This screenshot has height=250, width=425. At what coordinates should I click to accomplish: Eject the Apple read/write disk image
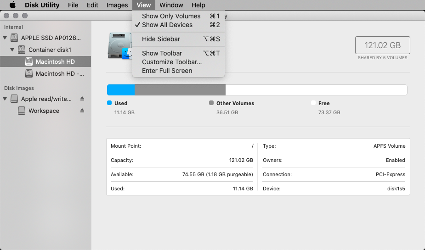tap(82, 99)
